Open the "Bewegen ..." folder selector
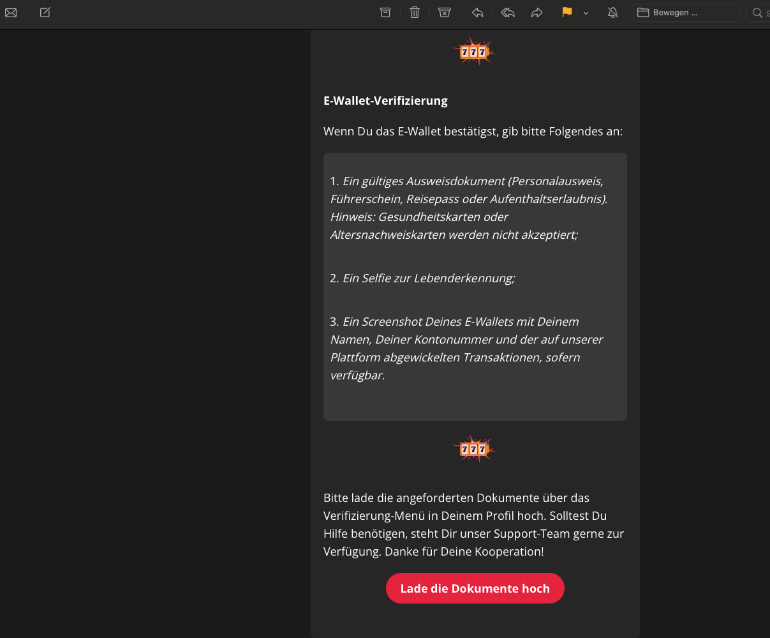Screen dimensions: 770x638 tap(686, 13)
